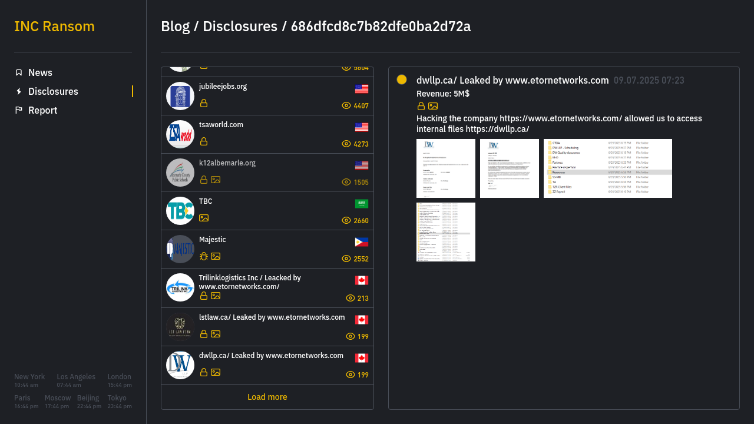Viewport: 754px width, 424px height.
Task: Click the TBC logo thumbnail
Action: (x=180, y=211)
